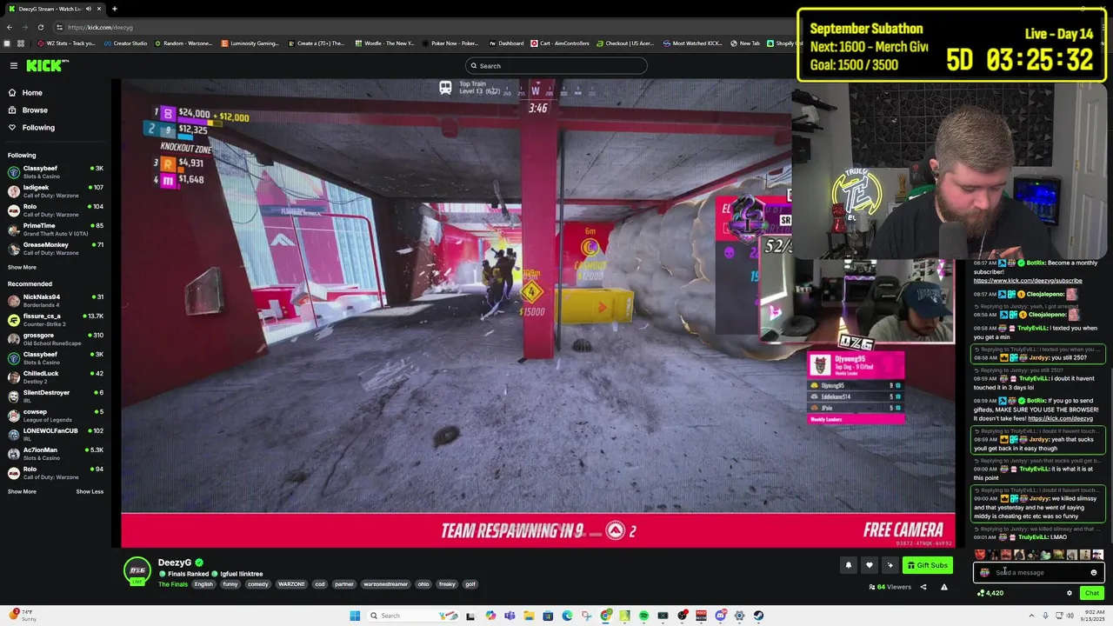Image resolution: width=1113 pixels, height=626 pixels.
Task: Open Classybeef channel in Following list
Action: [56, 171]
